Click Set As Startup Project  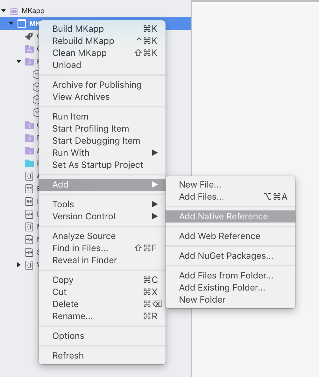pos(97,165)
